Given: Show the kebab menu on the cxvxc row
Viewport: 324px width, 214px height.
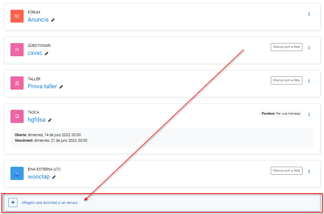Looking at the screenshot, I should (x=309, y=48).
